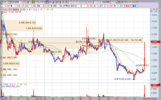Click the green 신 badge icon
Viewport: 161px width, 100px height.
click(34, 2)
